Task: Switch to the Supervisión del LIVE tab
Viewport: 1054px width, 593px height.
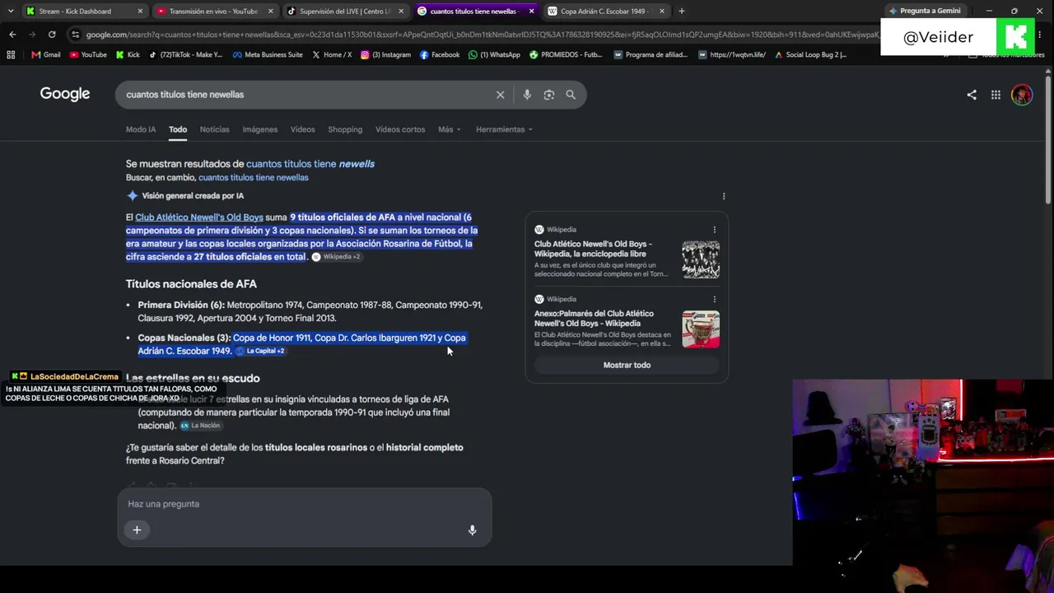Action: [345, 12]
